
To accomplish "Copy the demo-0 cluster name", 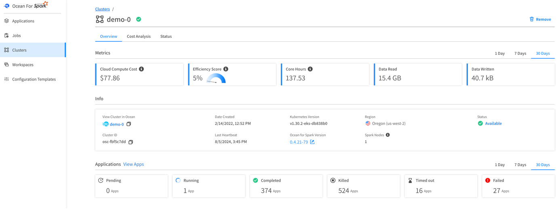I will coord(129,124).
